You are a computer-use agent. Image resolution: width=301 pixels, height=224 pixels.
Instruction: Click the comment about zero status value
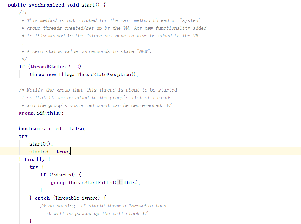(x=87, y=51)
